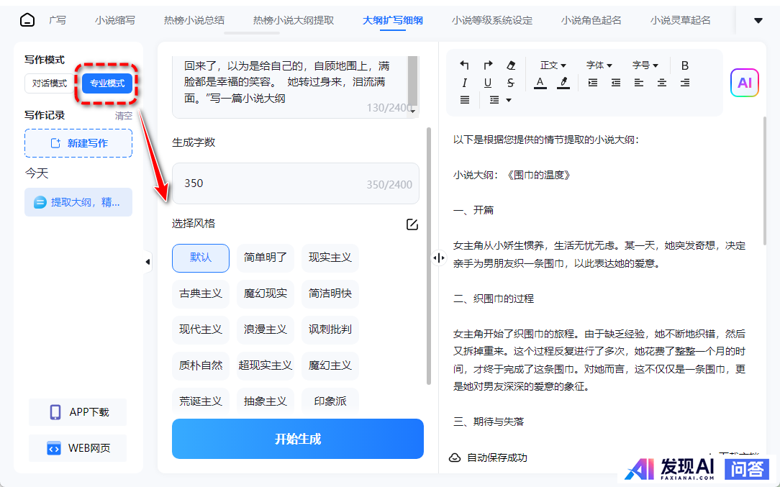Image resolution: width=780 pixels, height=487 pixels.
Task: Click WEB网页 button
Action: pyautogui.click(x=78, y=447)
